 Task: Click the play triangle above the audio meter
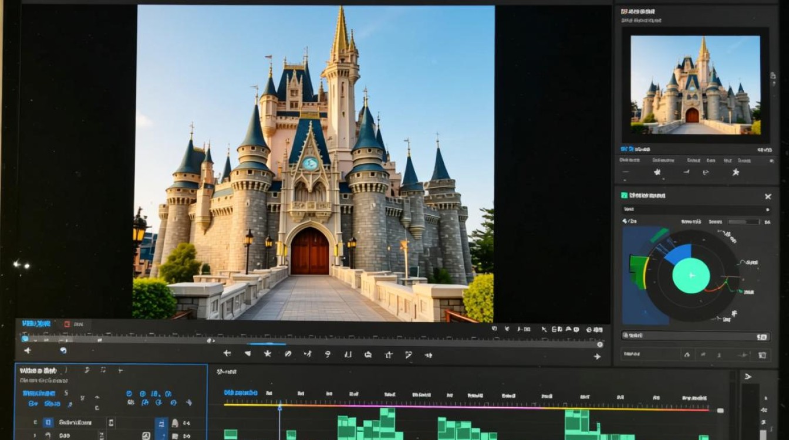click(x=748, y=377)
